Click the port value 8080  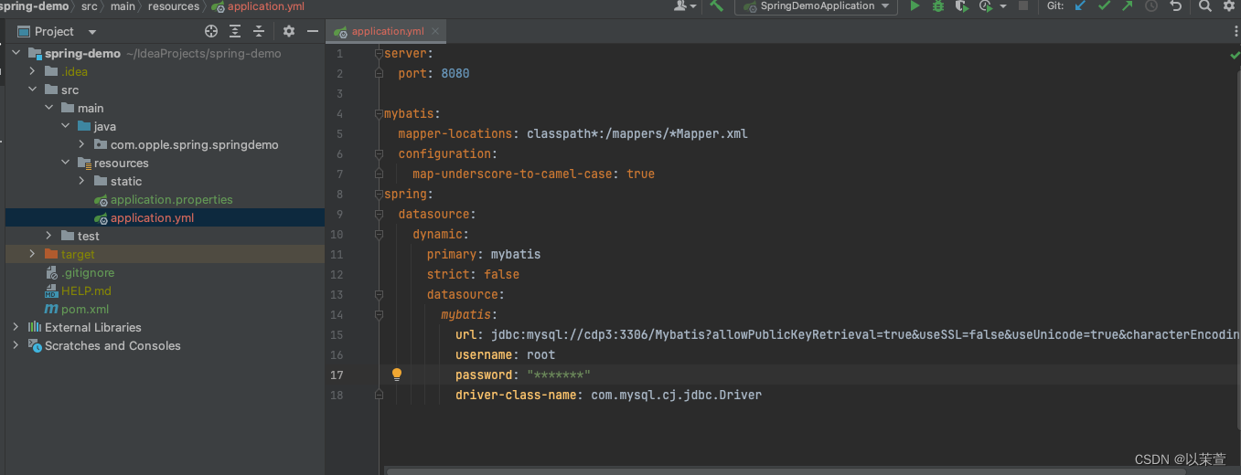point(455,73)
